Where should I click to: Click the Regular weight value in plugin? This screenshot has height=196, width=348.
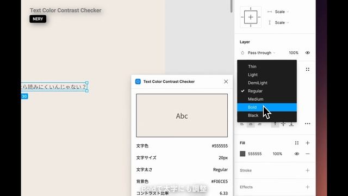coord(220,169)
